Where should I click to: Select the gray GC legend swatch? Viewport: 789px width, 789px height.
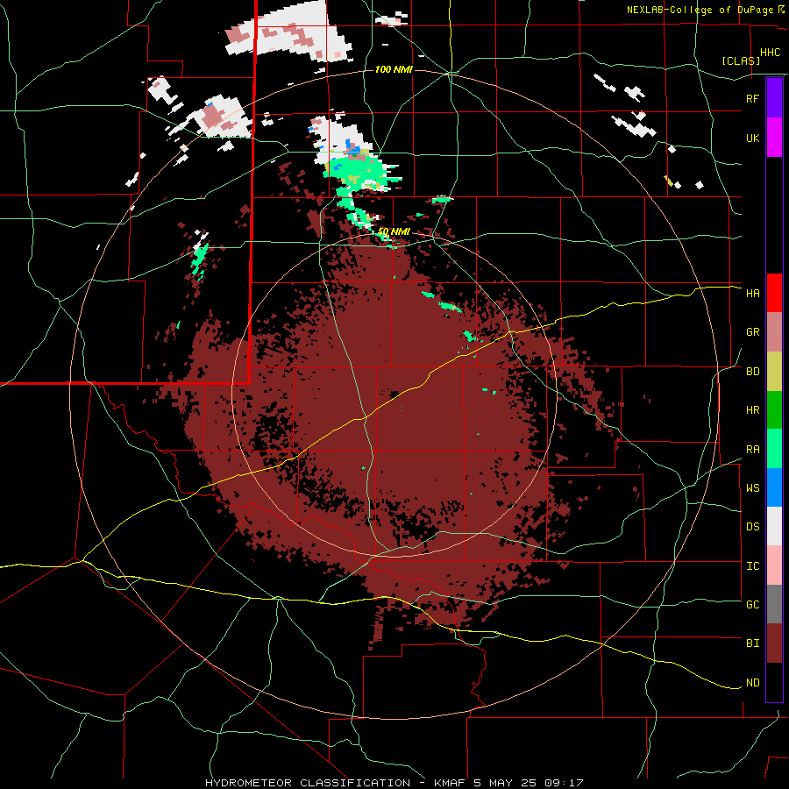click(774, 604)
